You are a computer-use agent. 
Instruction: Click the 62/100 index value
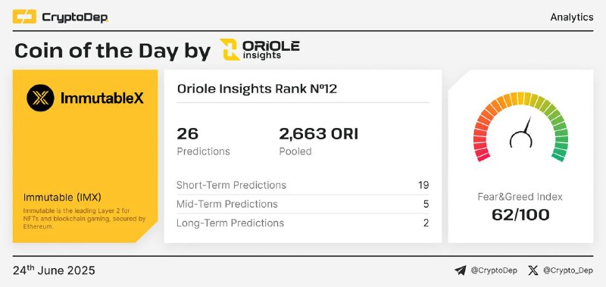[x=520, y=215]
